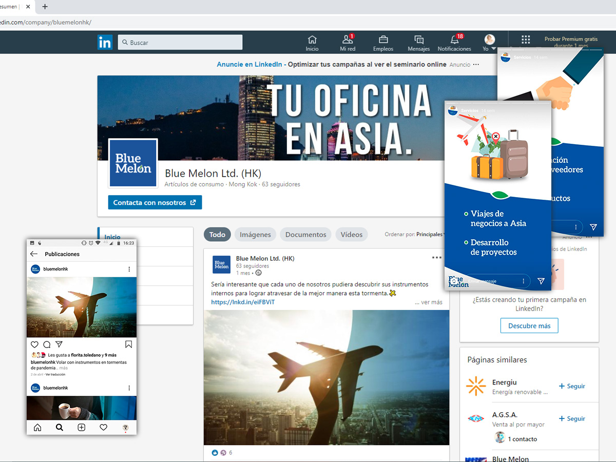Open Blue Melon logo on LinkedIn post
The image size is (616, 462).
[221, 264]
